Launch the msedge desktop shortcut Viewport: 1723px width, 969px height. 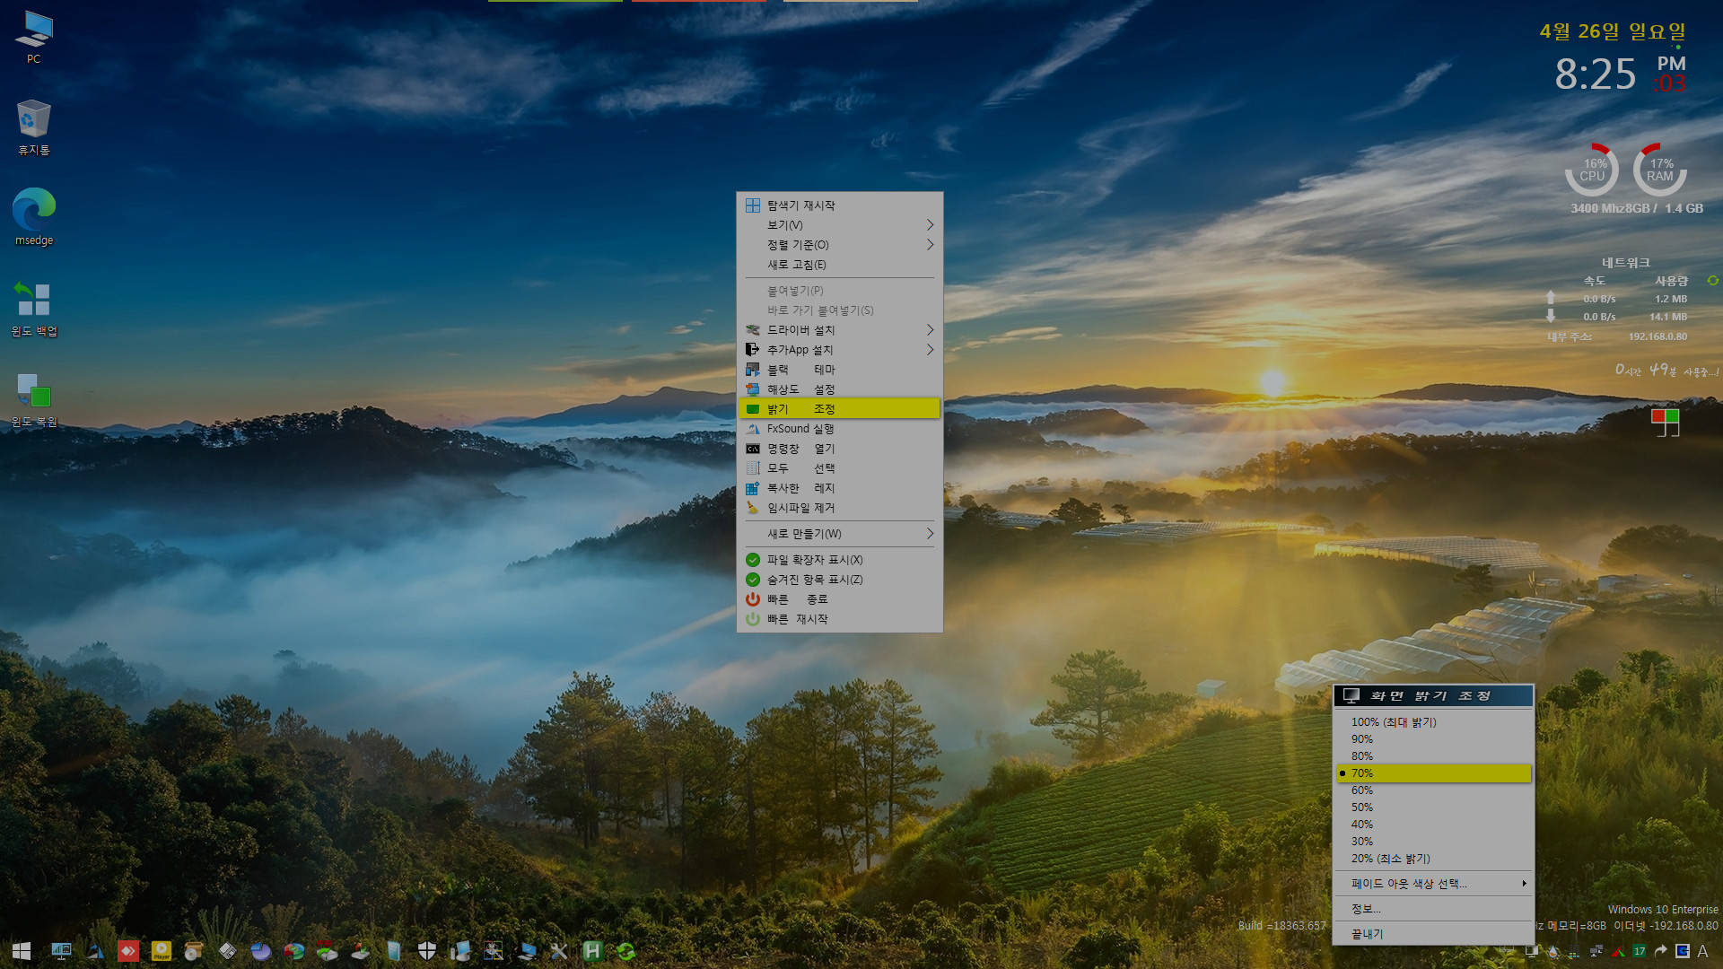click(33, 217)
